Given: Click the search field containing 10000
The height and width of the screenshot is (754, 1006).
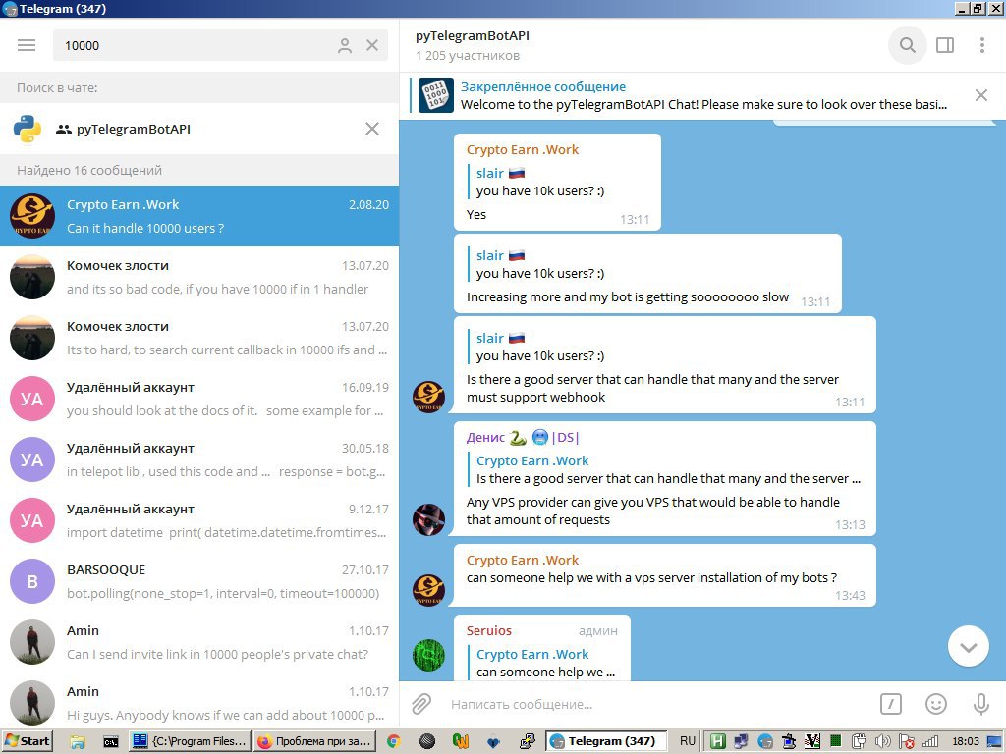Looking at the screenshot, I should (x=220, y=45).
